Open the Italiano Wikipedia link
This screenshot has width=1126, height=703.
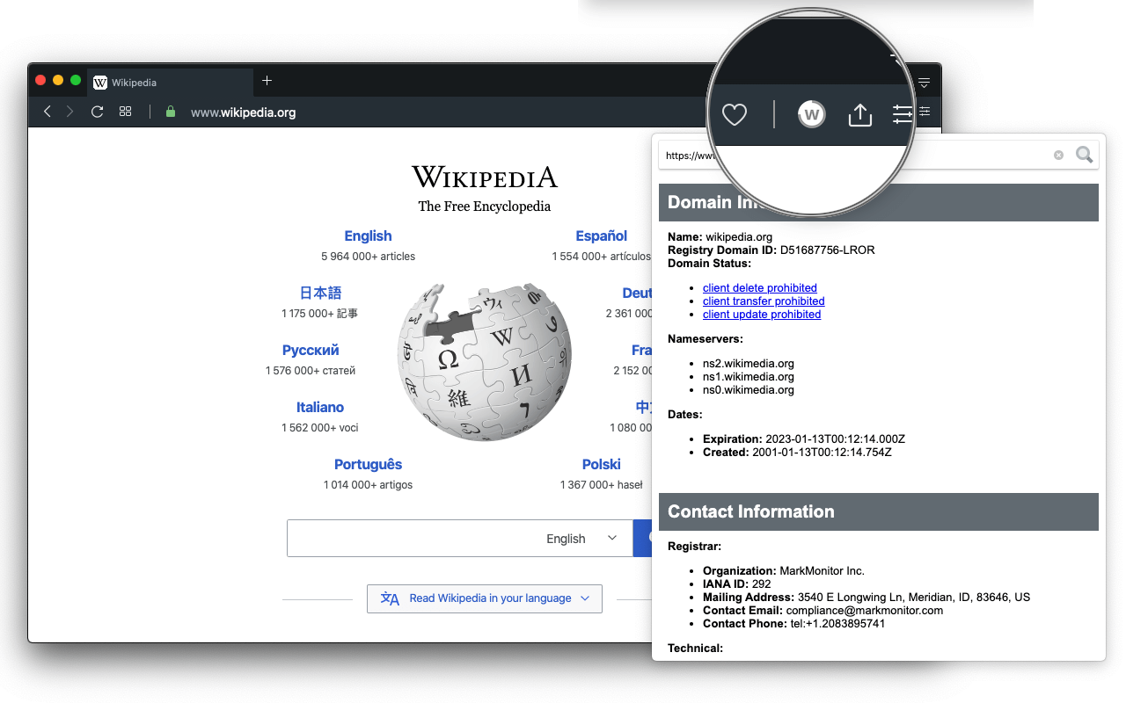[x=320, y=407]
